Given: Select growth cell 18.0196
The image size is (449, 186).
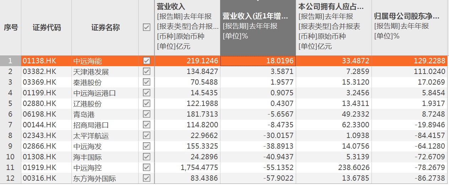Looking at the screenshot, I should click(258, 61).
